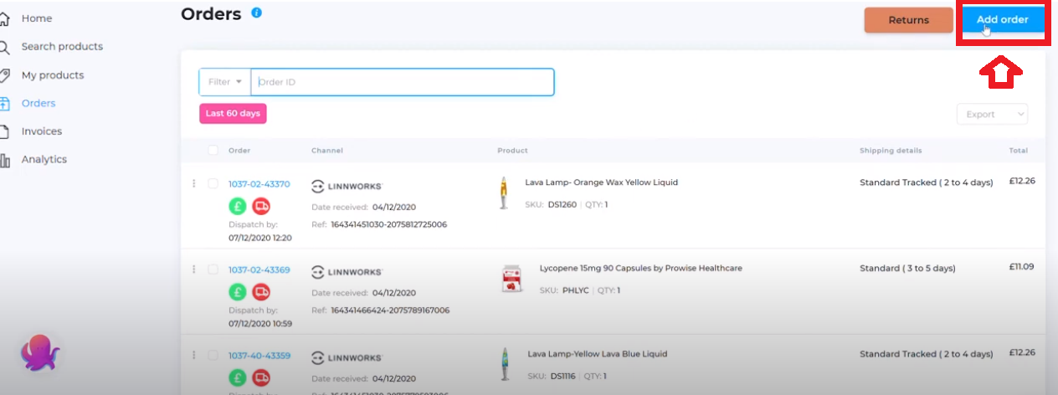The image size is (1058, 395).
Task: Click red delivery truck icon for order 1037-40-43359
Action: point(261,377)
